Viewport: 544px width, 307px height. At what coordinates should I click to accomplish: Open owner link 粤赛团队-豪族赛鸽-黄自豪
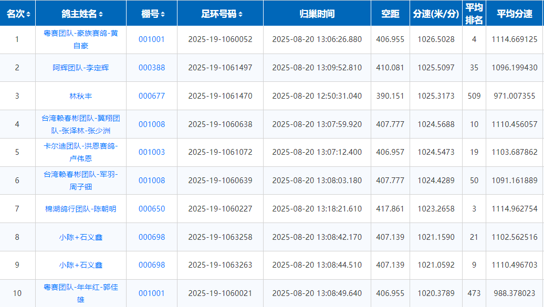81,39
